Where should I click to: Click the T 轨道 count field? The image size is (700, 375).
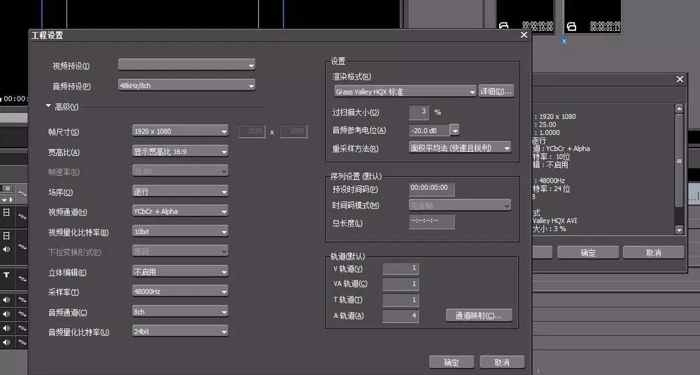pos(400,299)
